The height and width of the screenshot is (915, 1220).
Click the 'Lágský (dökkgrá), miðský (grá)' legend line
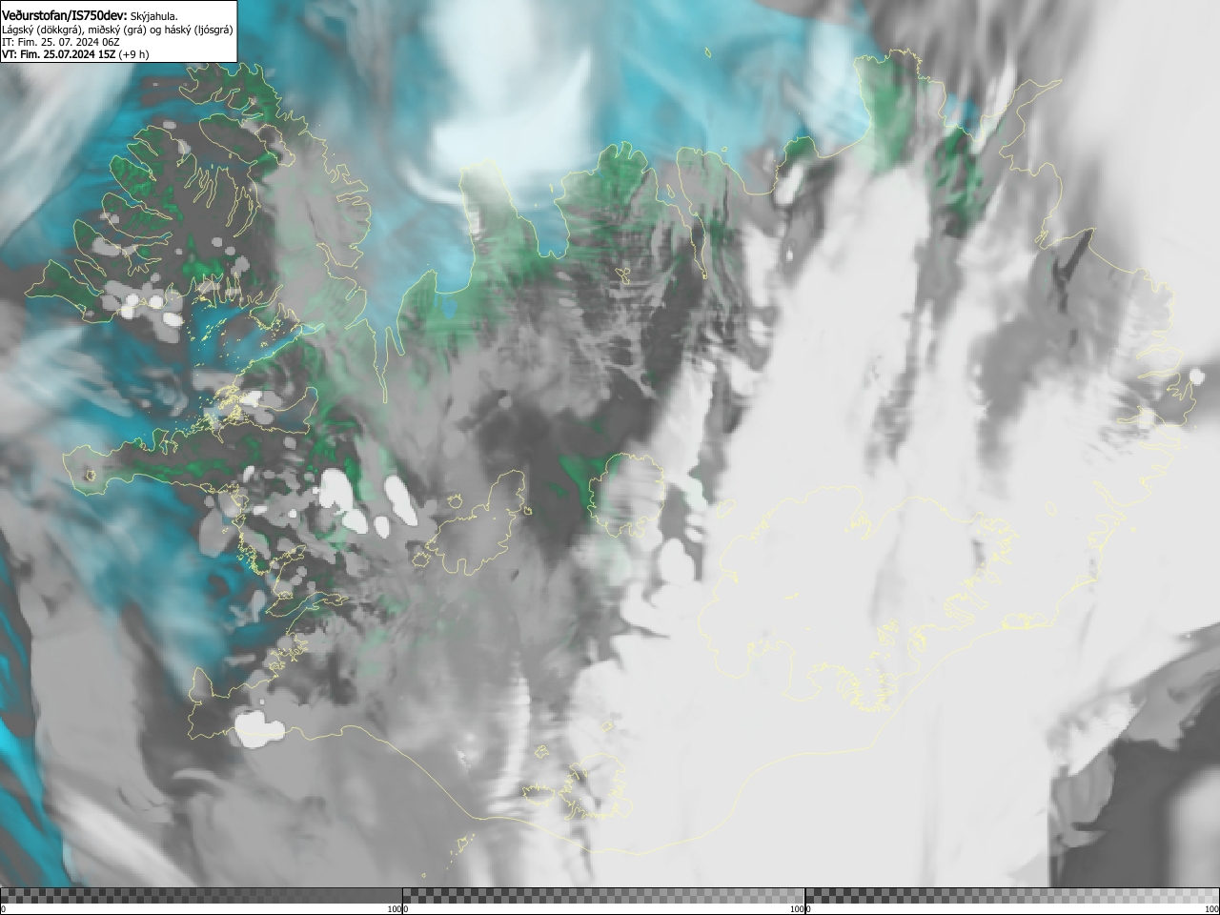click(x=117, y=30)
